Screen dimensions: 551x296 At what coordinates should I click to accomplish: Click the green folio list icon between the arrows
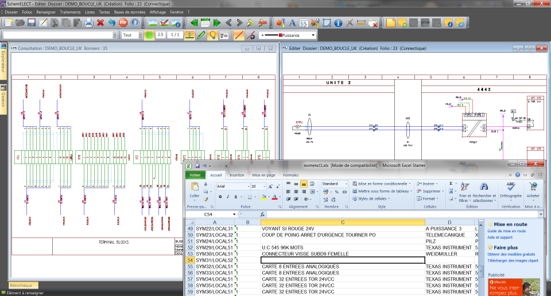[205, 23]
